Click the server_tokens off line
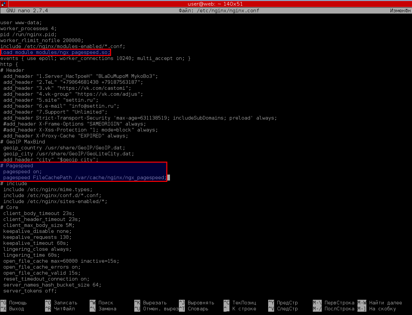The image size is (412, 315). click(30, 291)
